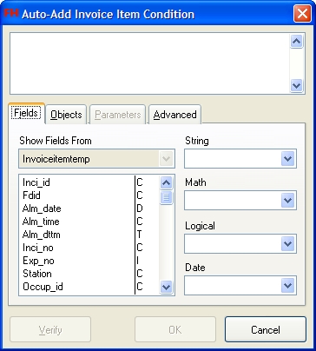Select the Fdid field

[x=76, y=195]
